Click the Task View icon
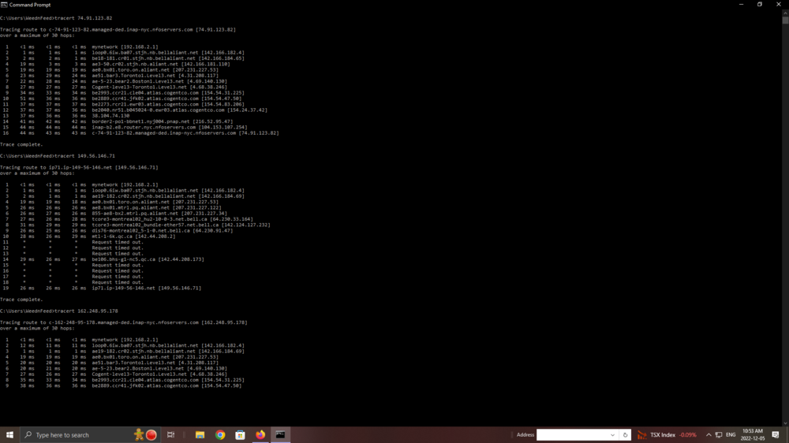The height and width of the screenshot is (443, 789). (170, 435)
